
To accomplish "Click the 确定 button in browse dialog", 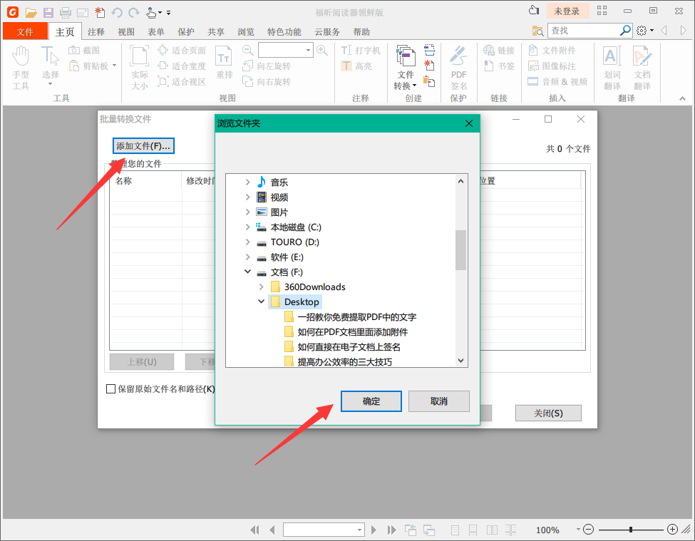I will 371,401.
